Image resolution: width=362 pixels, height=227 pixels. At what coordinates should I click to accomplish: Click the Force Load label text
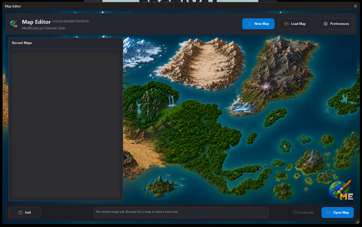pos(306,213)
